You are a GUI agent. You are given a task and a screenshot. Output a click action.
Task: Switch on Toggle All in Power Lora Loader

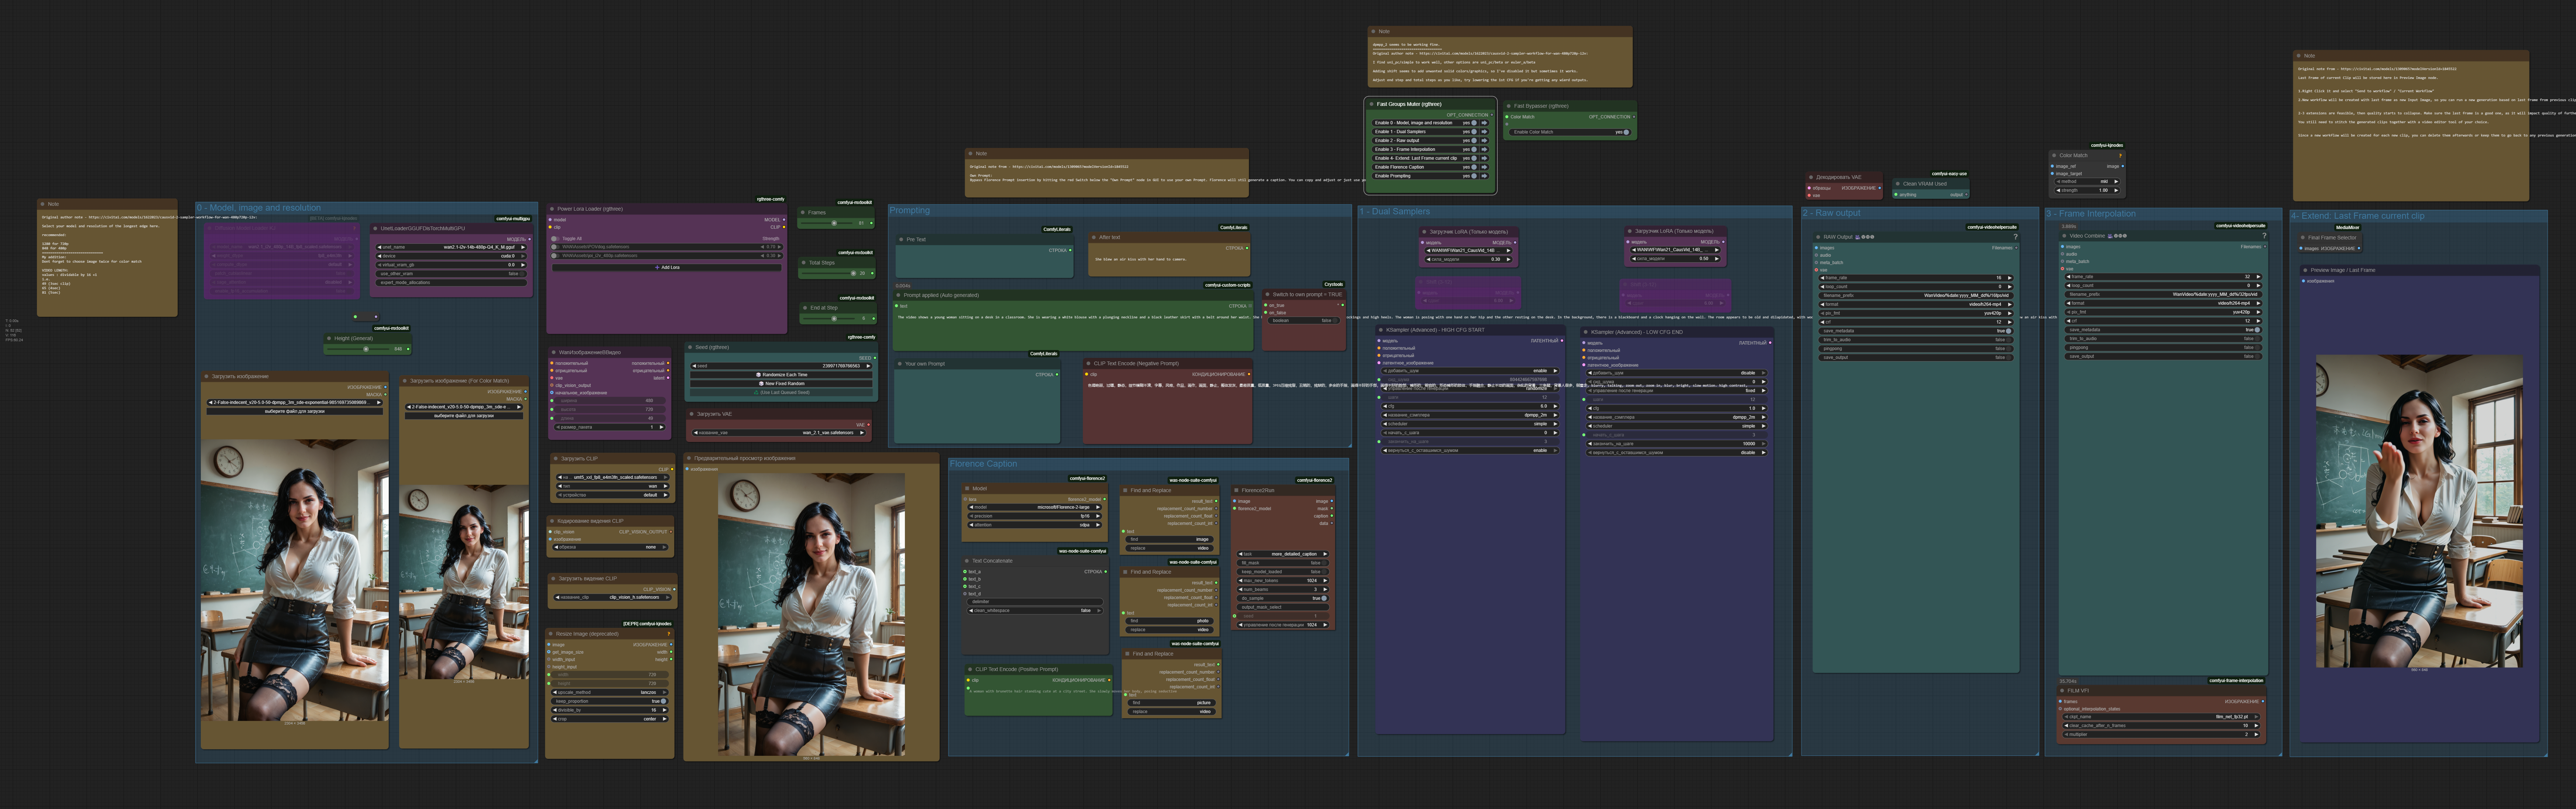pos(555,239)
